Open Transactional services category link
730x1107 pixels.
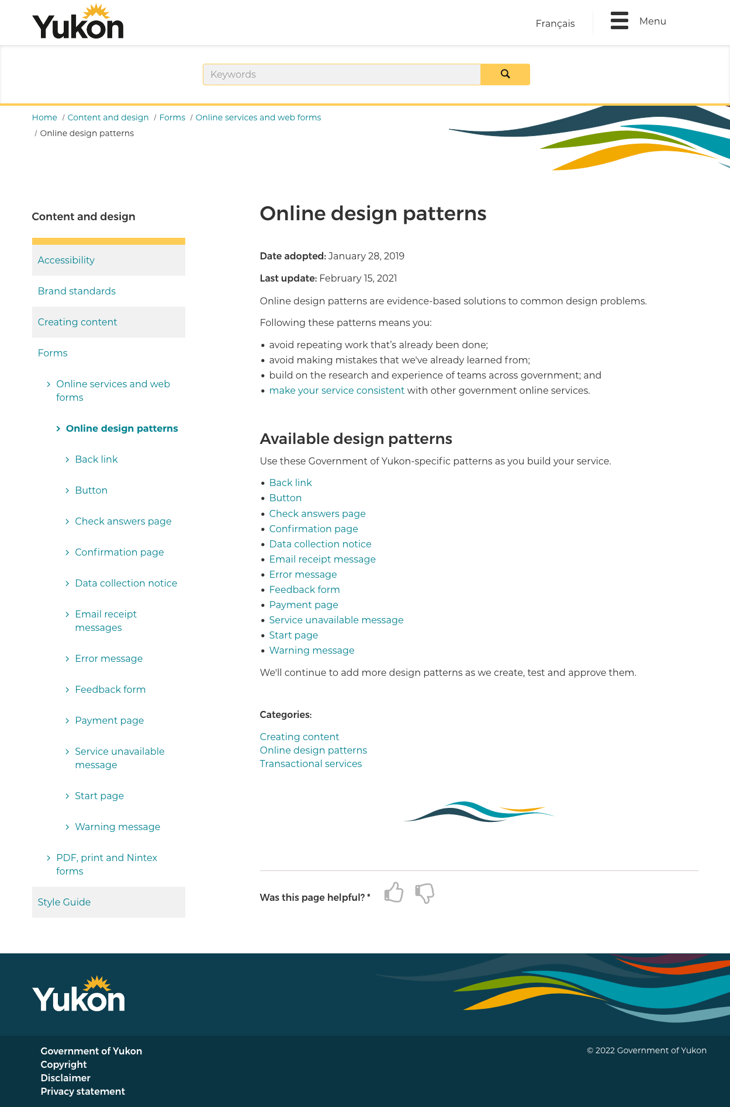pos(311,764)
